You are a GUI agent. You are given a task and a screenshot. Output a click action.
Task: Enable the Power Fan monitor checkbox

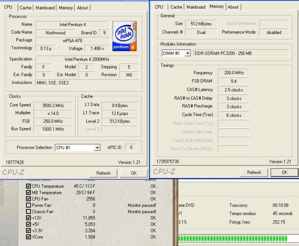28,205
